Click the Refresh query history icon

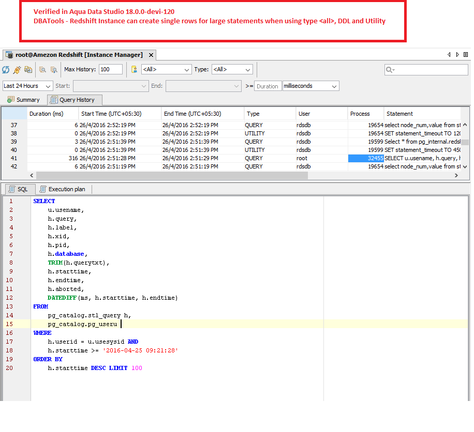tap(6, 69)
